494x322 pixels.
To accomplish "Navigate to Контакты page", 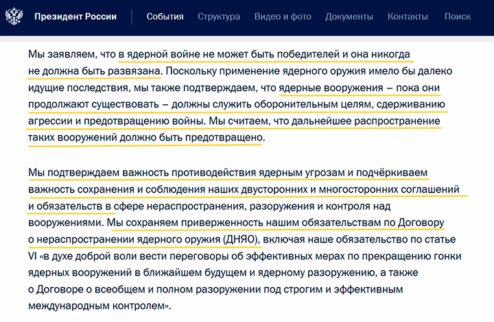I will point(408,16).
